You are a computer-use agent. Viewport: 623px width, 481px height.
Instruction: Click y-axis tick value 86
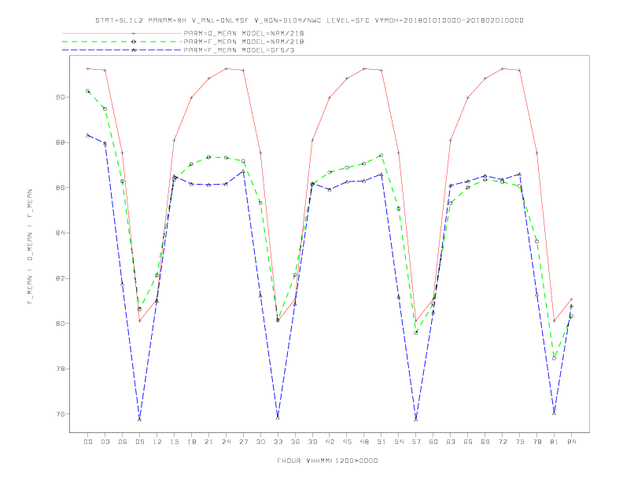(x=60, y=188)
